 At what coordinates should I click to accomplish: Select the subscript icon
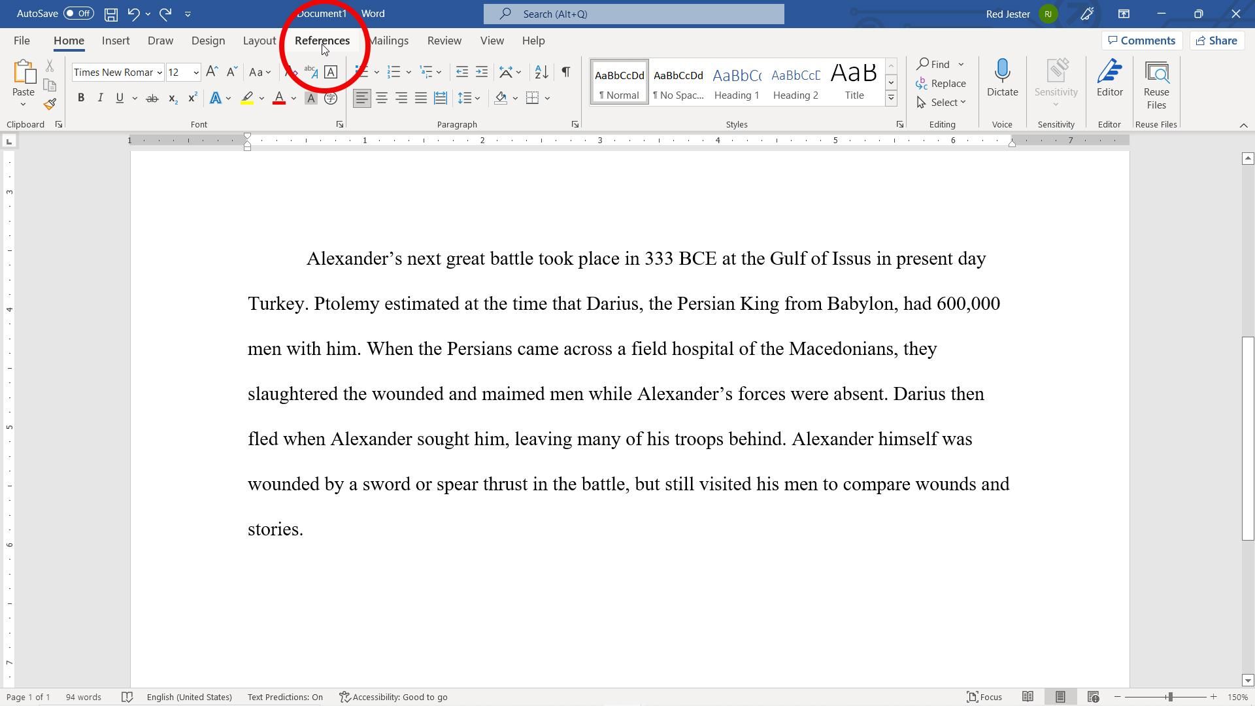click(x=172, y=97)
